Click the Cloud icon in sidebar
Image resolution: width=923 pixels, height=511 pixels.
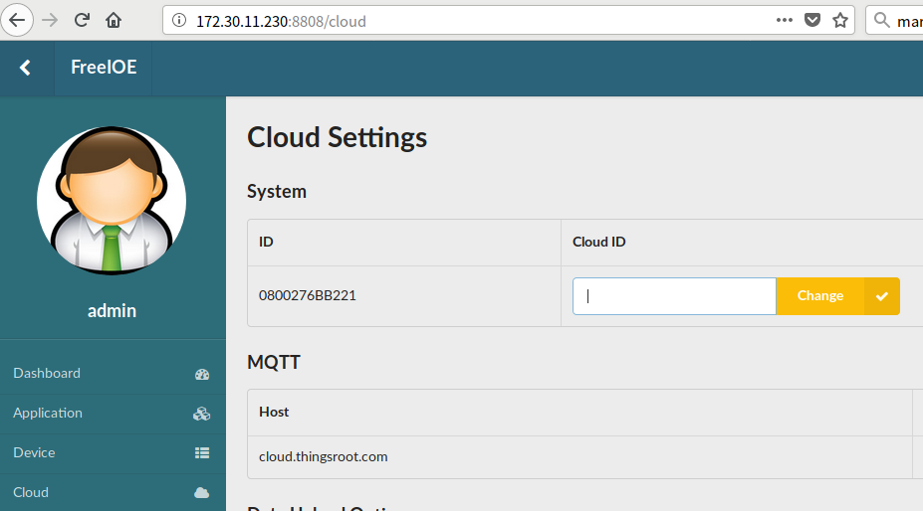click(202, 493)
